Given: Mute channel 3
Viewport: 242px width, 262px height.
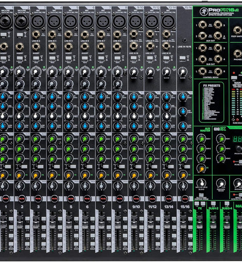Looking at the screenshot, I should point(38,199).
